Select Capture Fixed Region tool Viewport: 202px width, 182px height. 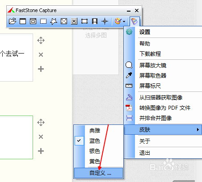(84, 21)
